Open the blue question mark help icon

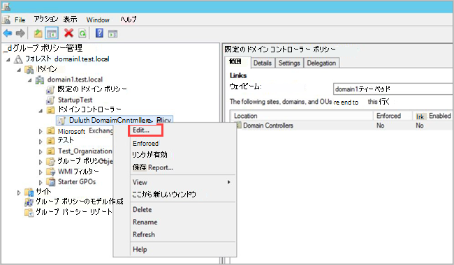(x=99, y=33)
